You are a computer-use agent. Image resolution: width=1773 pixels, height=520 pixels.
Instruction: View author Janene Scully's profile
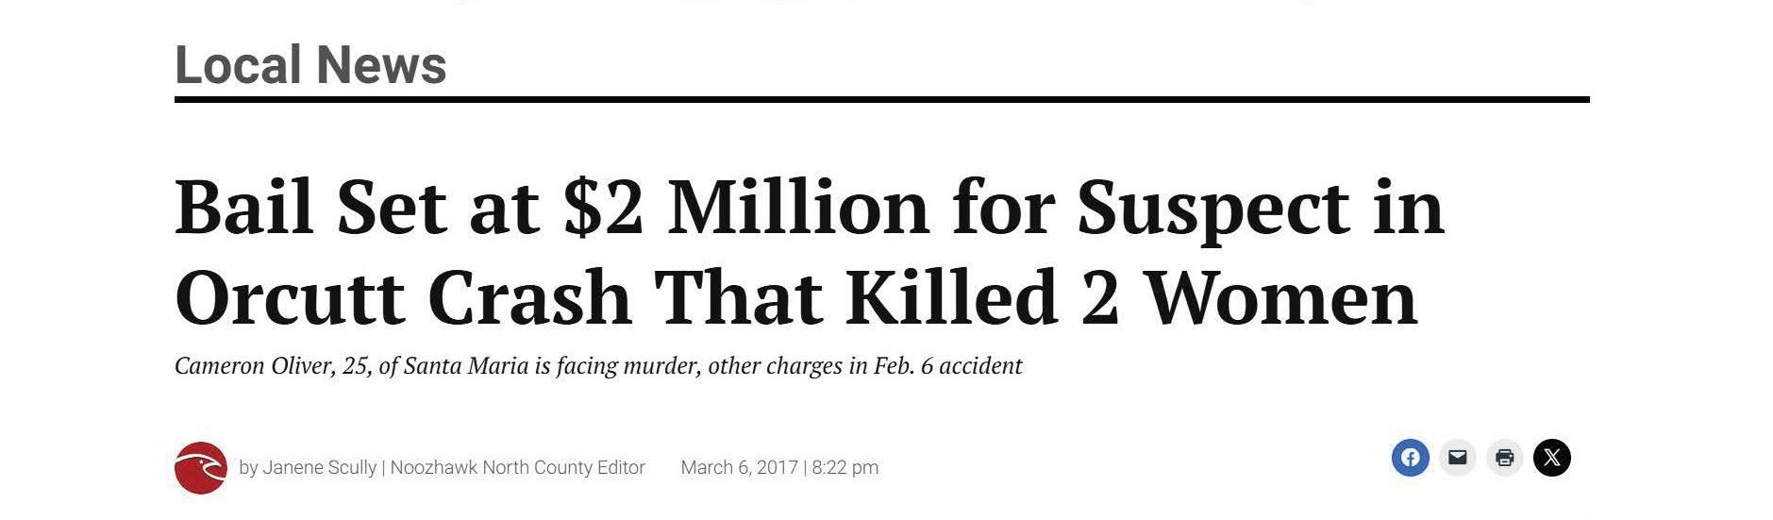[x=319, y=467]
